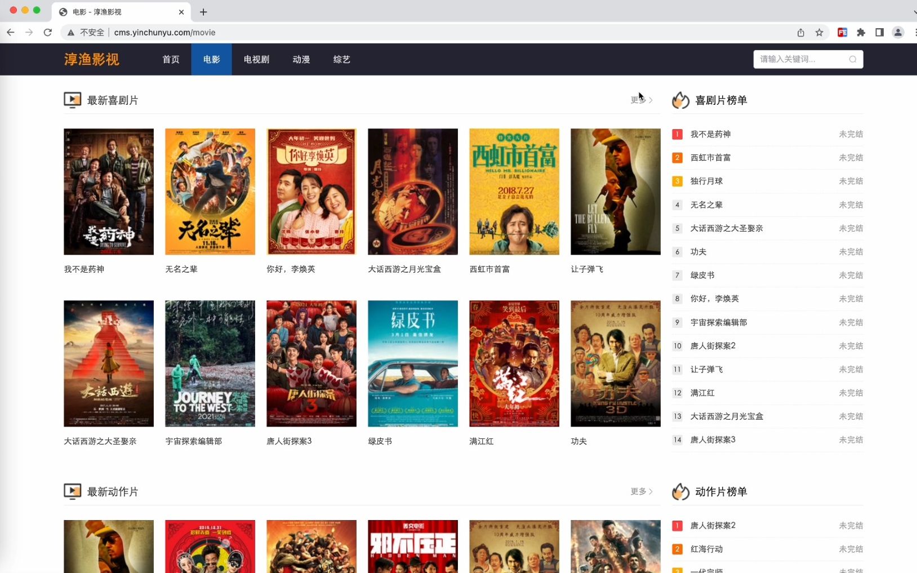Image resolution: width=917 pixels, height=573 pixels.
Task: Click the browser forward arrow
Action: coord(29,32)
